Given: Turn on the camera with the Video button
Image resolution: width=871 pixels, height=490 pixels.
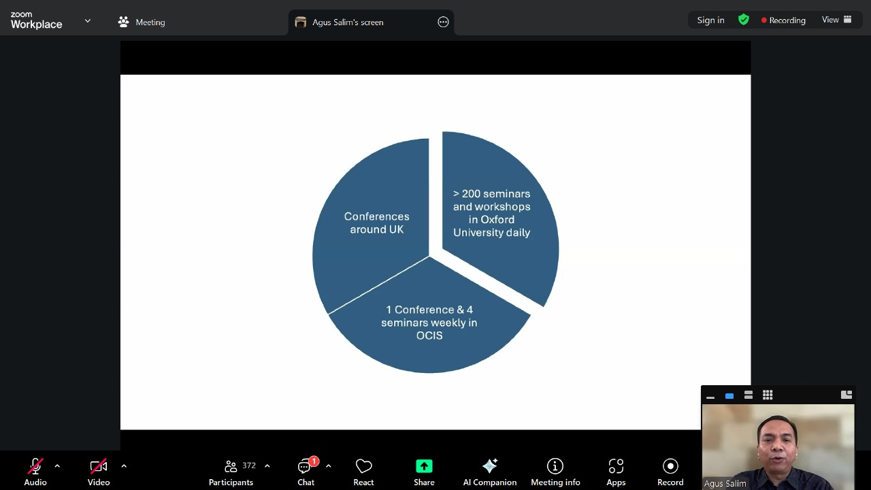Looking at the screenshot, I should pyautogui.click(x=99, y=472).
